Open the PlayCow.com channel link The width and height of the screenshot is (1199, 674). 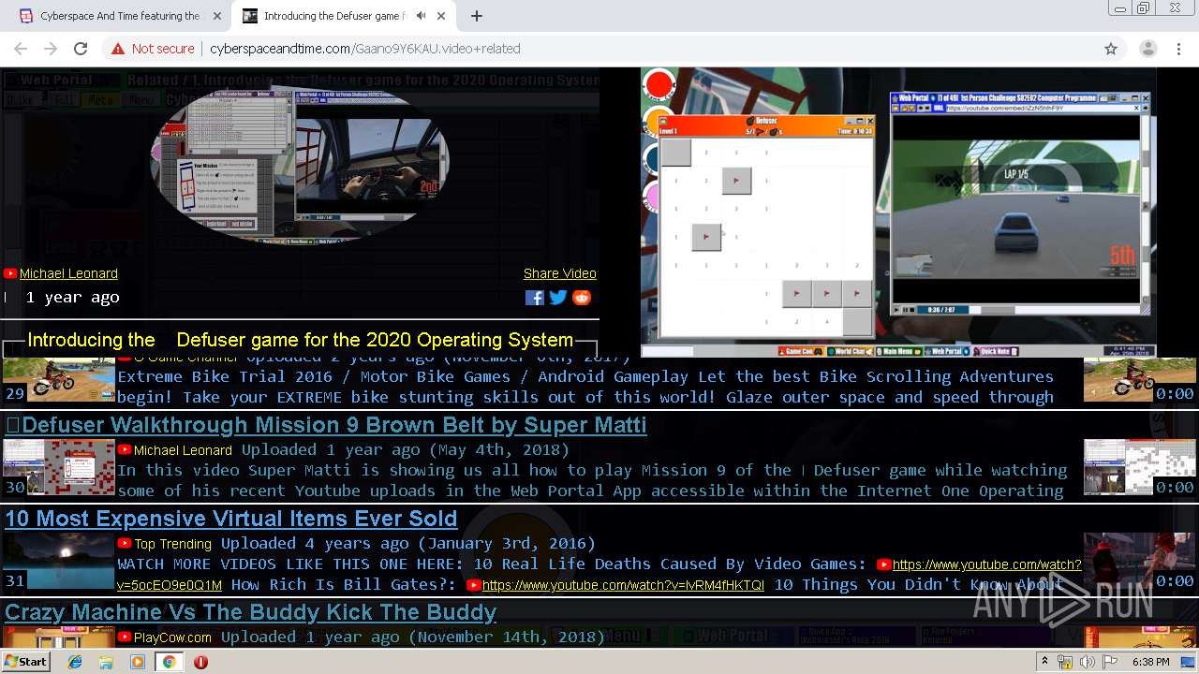pyautogui.click(x=172, y=637)
